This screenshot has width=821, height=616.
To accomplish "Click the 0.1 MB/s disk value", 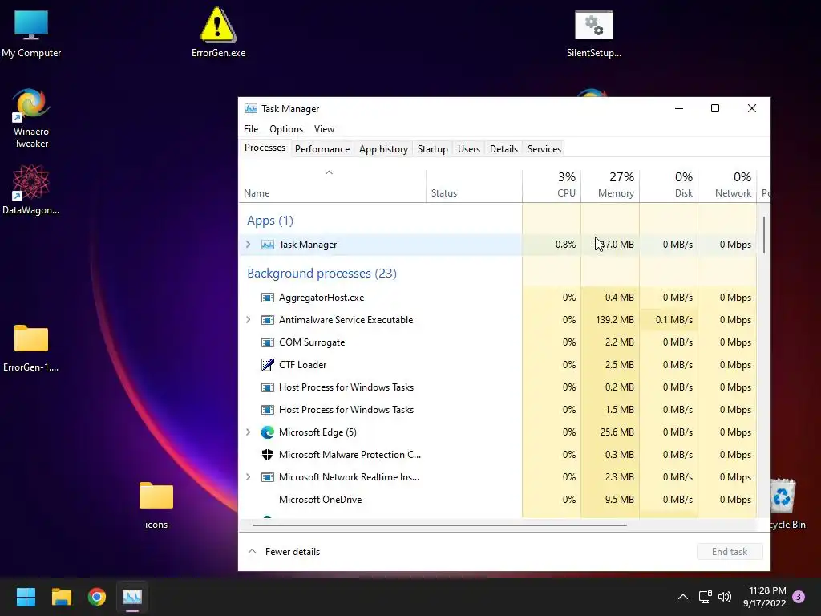I will point(669,320).
